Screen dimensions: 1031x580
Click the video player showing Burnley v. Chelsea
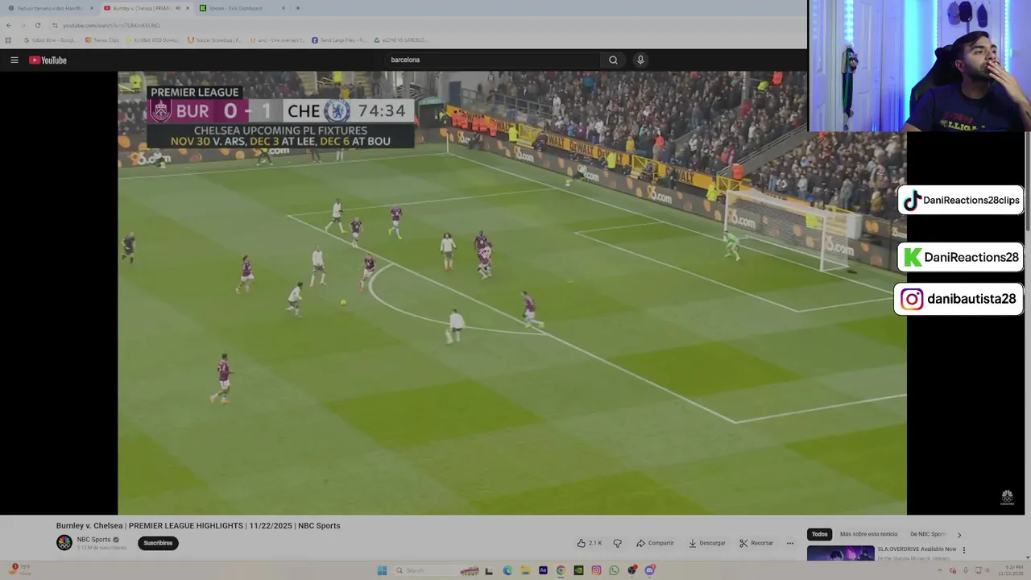[x=512, y=292]
